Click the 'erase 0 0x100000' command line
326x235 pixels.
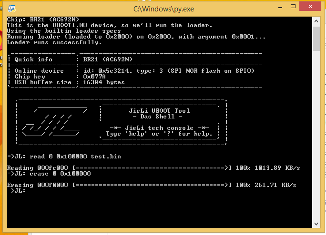click(60, 174)
